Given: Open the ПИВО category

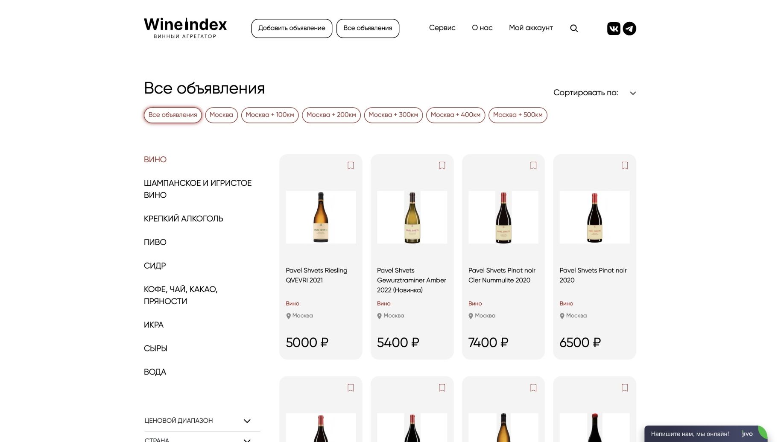Looking at the screenshot, I should tap(155, 242).
